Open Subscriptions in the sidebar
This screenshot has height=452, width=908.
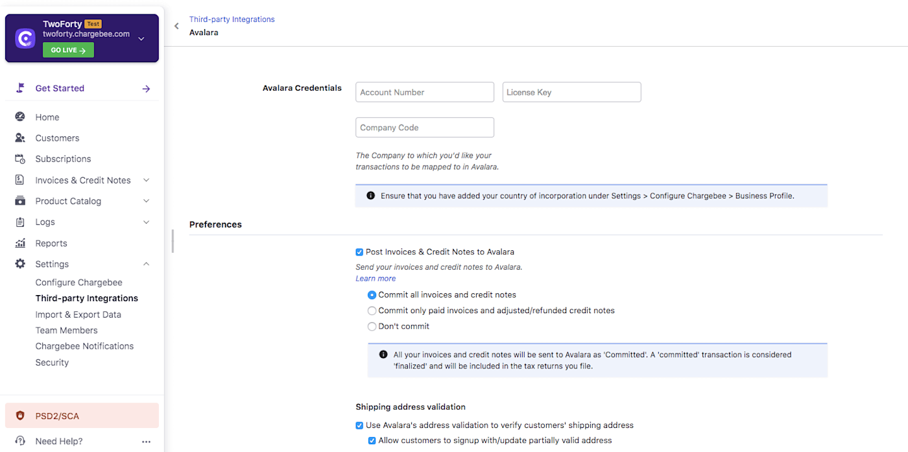point(63,159)
